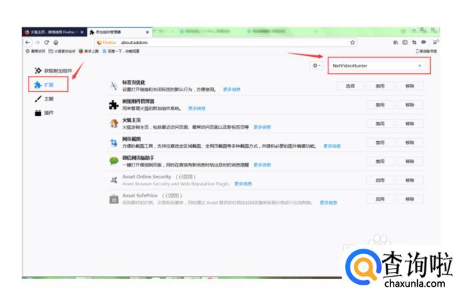Open the library icon in toolbar
The width and height of the screenshot is (461, 304).
(x=396, y=43)
